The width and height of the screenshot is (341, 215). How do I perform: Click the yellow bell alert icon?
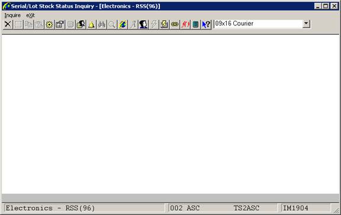[91, 24]
